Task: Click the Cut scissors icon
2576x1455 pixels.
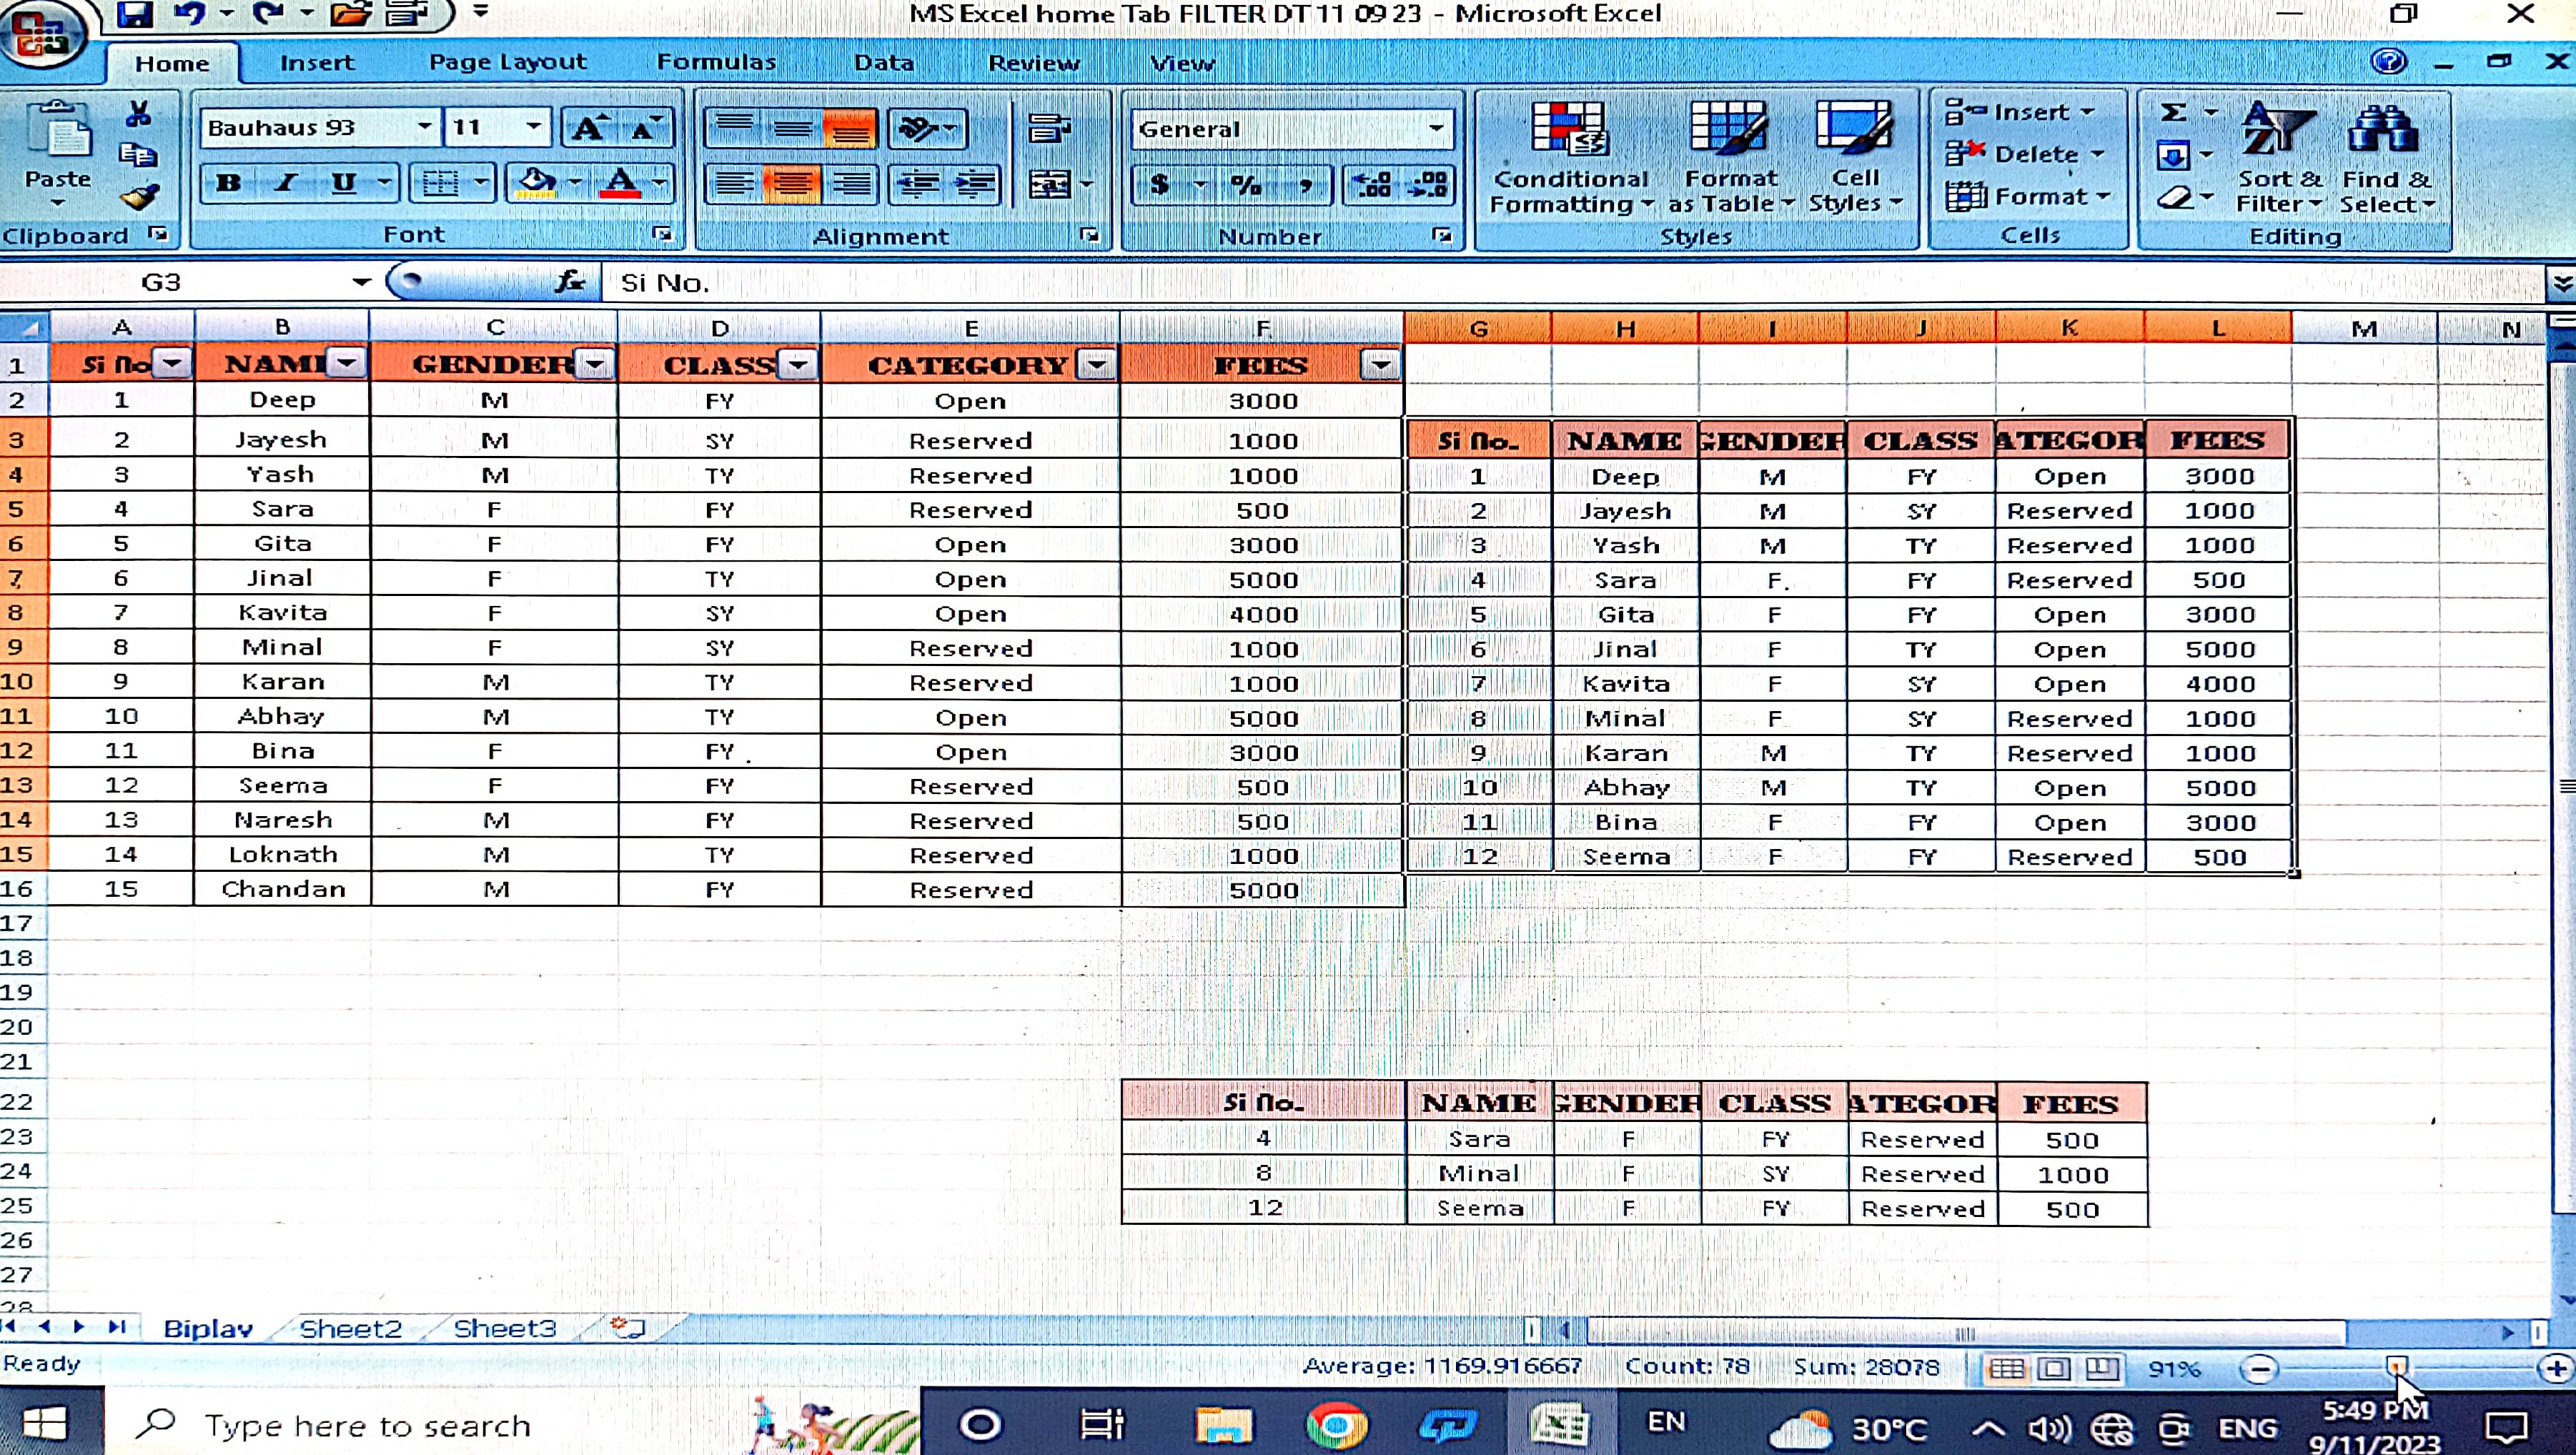Action: 138,114
